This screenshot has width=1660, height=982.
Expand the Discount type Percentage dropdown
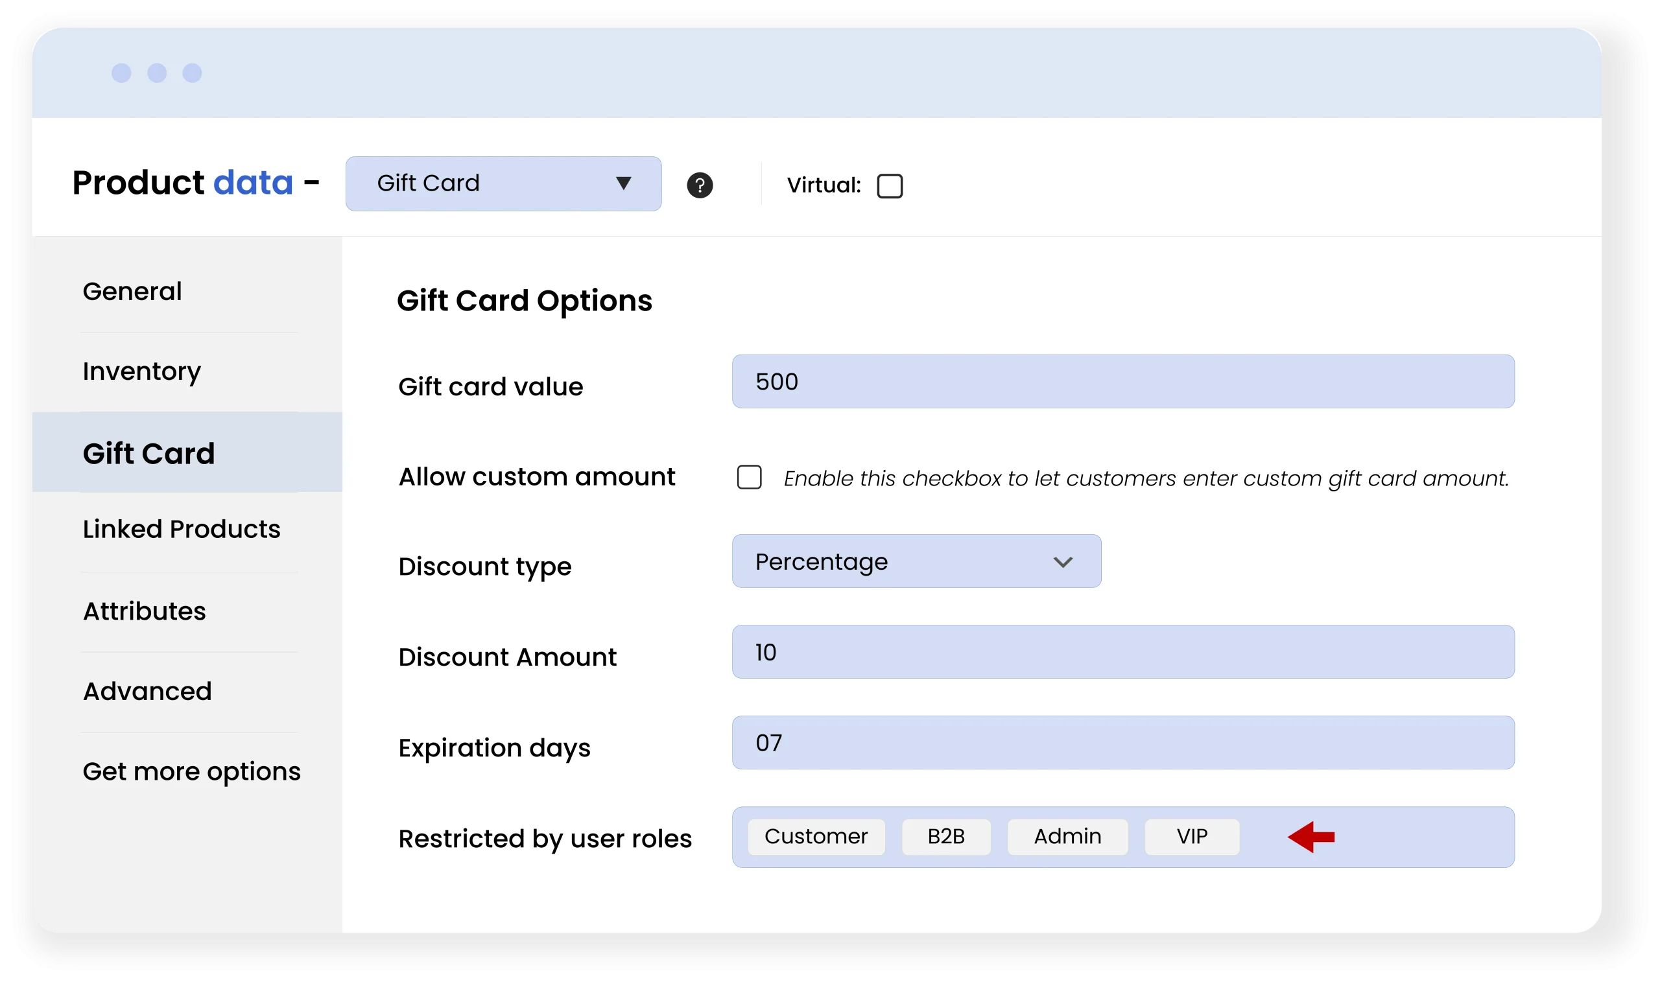coord(916,561)
